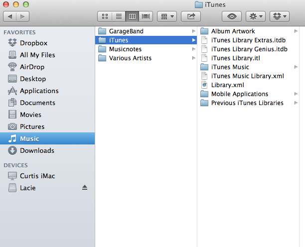Screen dimensions: 305x247
Task: Select the Various Artists folder
Action: [146, 58]
